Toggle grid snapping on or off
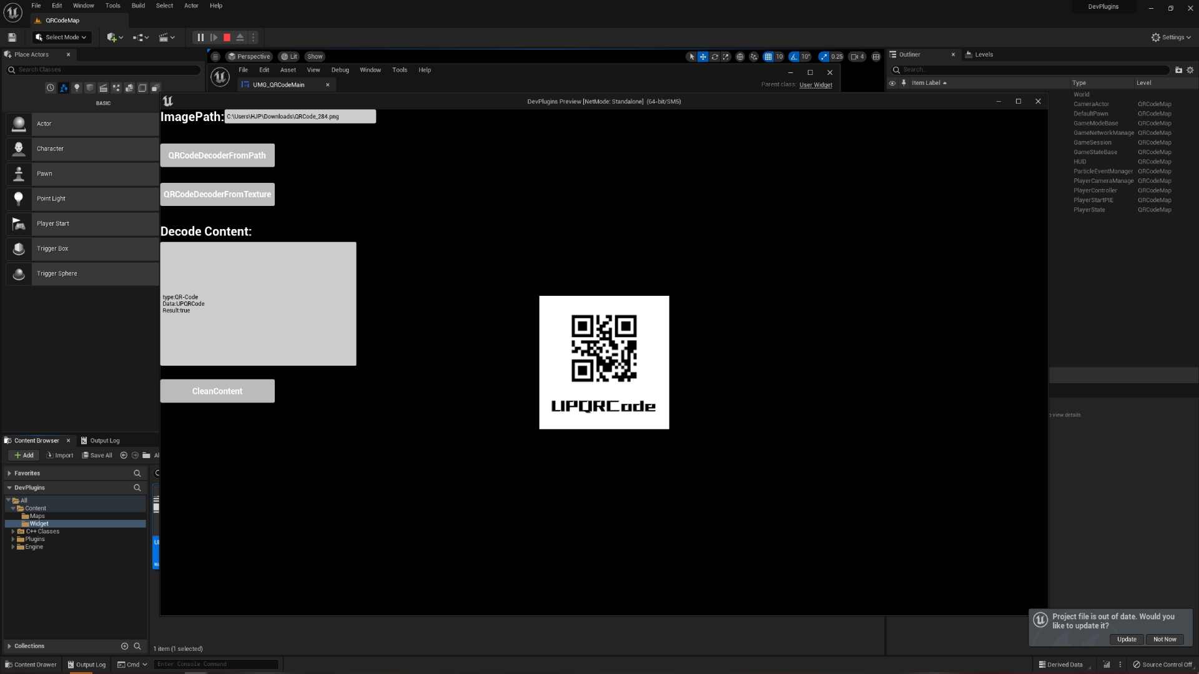Viewport: 1199px width, 674px height. 768,56
